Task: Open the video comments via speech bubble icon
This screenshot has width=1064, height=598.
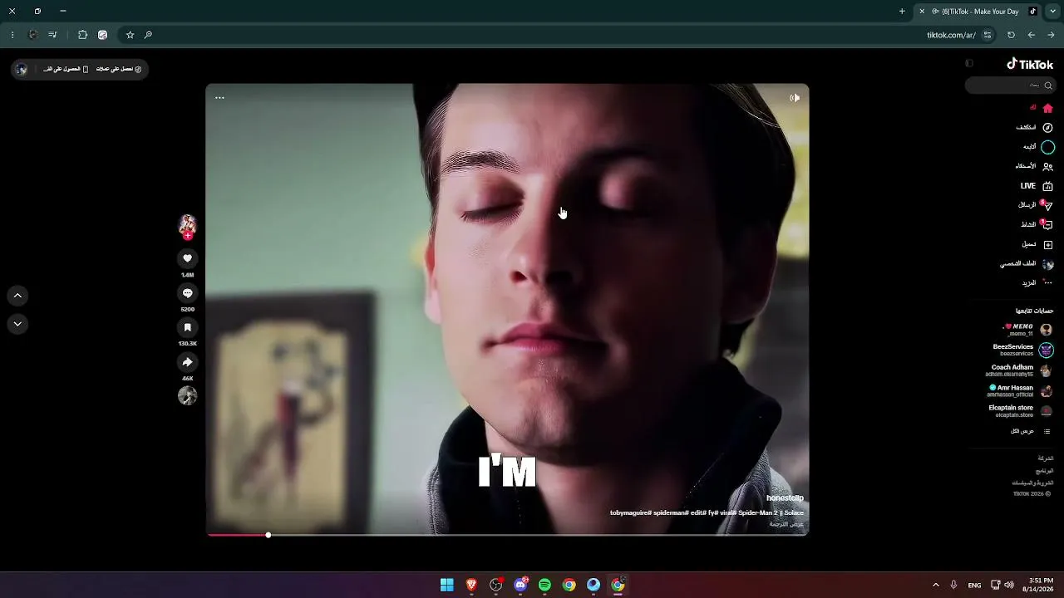Action: [x=187, y=293]
